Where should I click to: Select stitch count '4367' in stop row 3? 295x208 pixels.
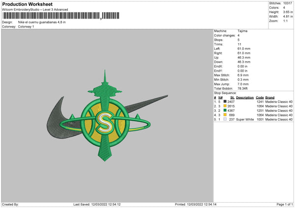click(231, 110)
